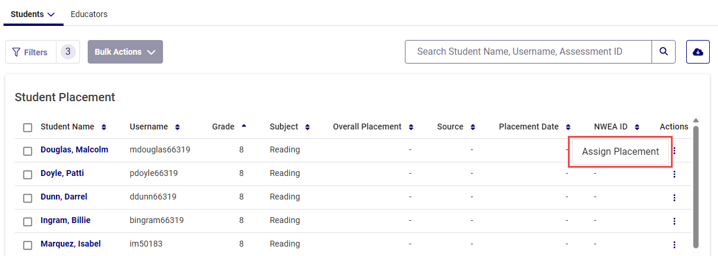Open the Students tab dropdown chevron
The height and width of the screenshot is (256, 718).
[51, 14]
